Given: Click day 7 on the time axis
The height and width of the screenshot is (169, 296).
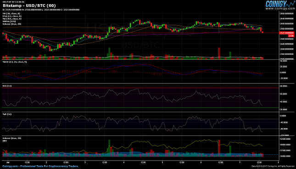Looking at the screenshot, I should point(240,162).
